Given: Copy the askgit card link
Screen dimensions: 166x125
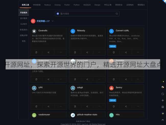Looking at the screenshot, I should [x=75, y=106].
